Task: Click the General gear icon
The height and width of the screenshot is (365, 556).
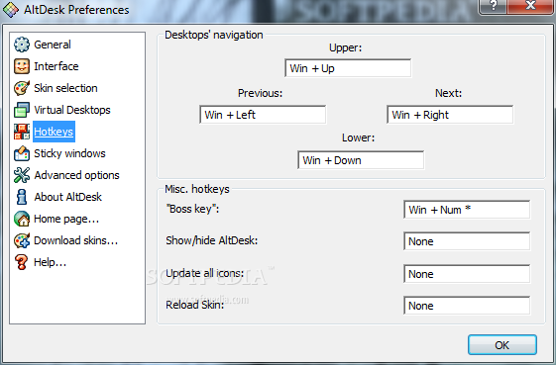Action: pyautogui.click(x=22, y=45)
